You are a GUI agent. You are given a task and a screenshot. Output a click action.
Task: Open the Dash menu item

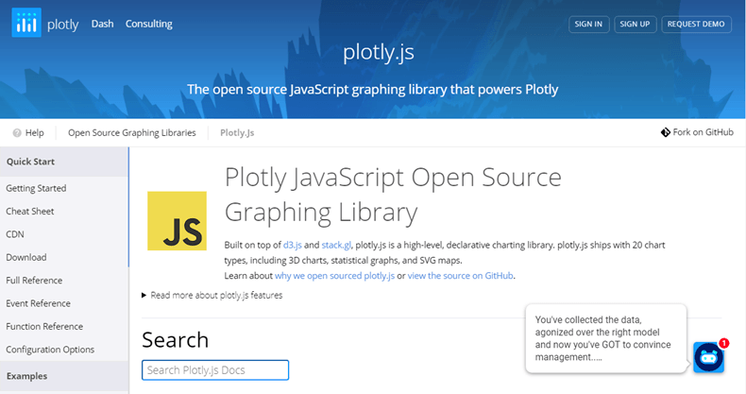[102, 24]
